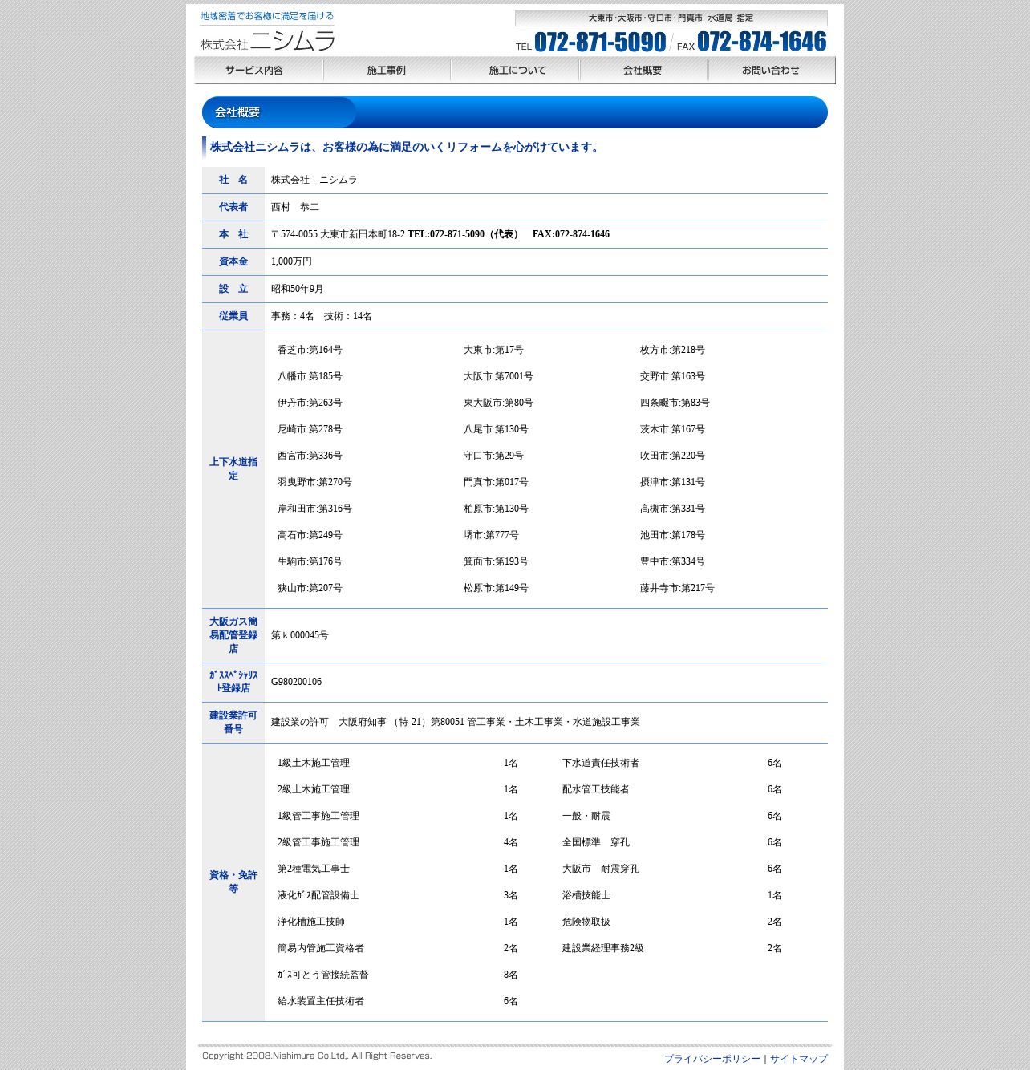
Task: Click the 上下水道指定 row label
Action: pos(233,469)
